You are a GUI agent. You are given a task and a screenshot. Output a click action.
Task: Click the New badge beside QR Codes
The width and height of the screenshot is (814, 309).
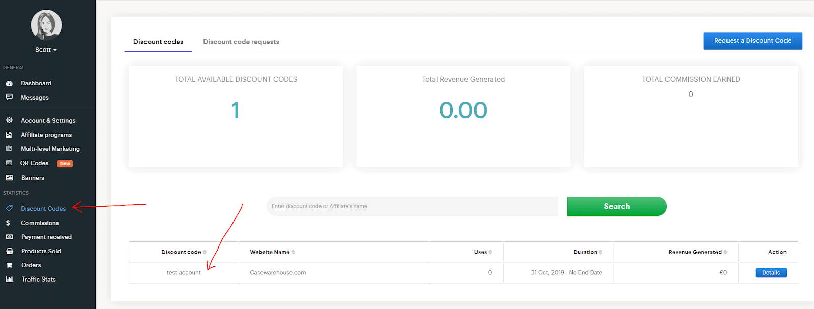(x=65, y=164)
